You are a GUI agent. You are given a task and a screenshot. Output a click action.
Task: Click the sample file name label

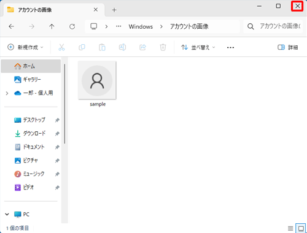[x=98, y=104]
